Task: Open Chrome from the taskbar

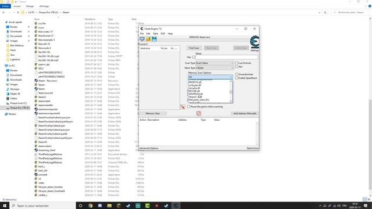Action: [x=91, y=206]
